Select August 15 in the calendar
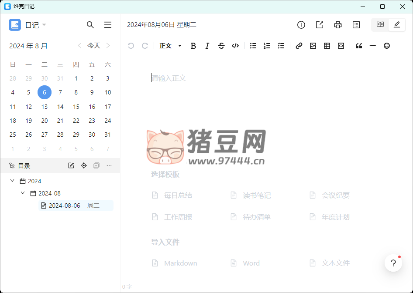 pyautogui.click(x=76, y=107)
